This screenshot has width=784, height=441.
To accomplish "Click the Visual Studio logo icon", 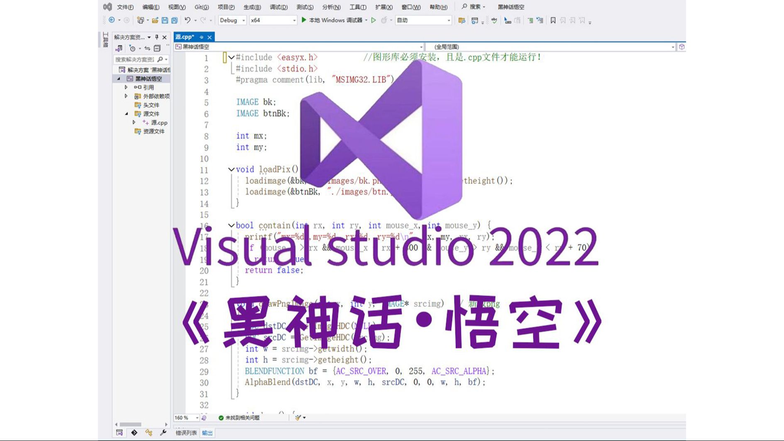I will tap(107, 7).
